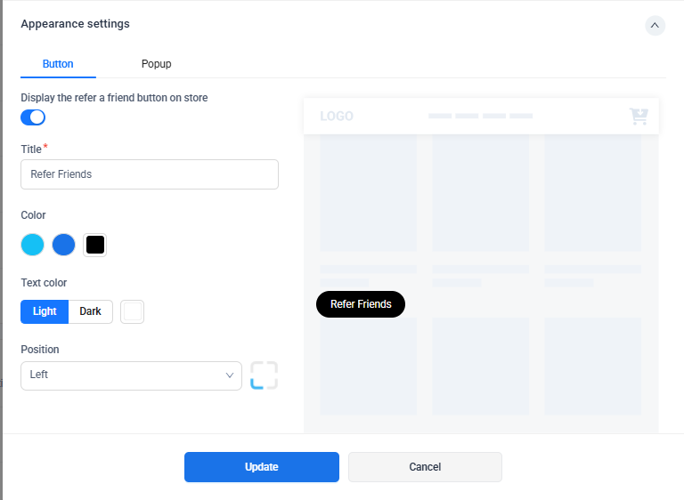Open the white custom text color picker
The image size is (684, 500).
click(x=132, y=312)
